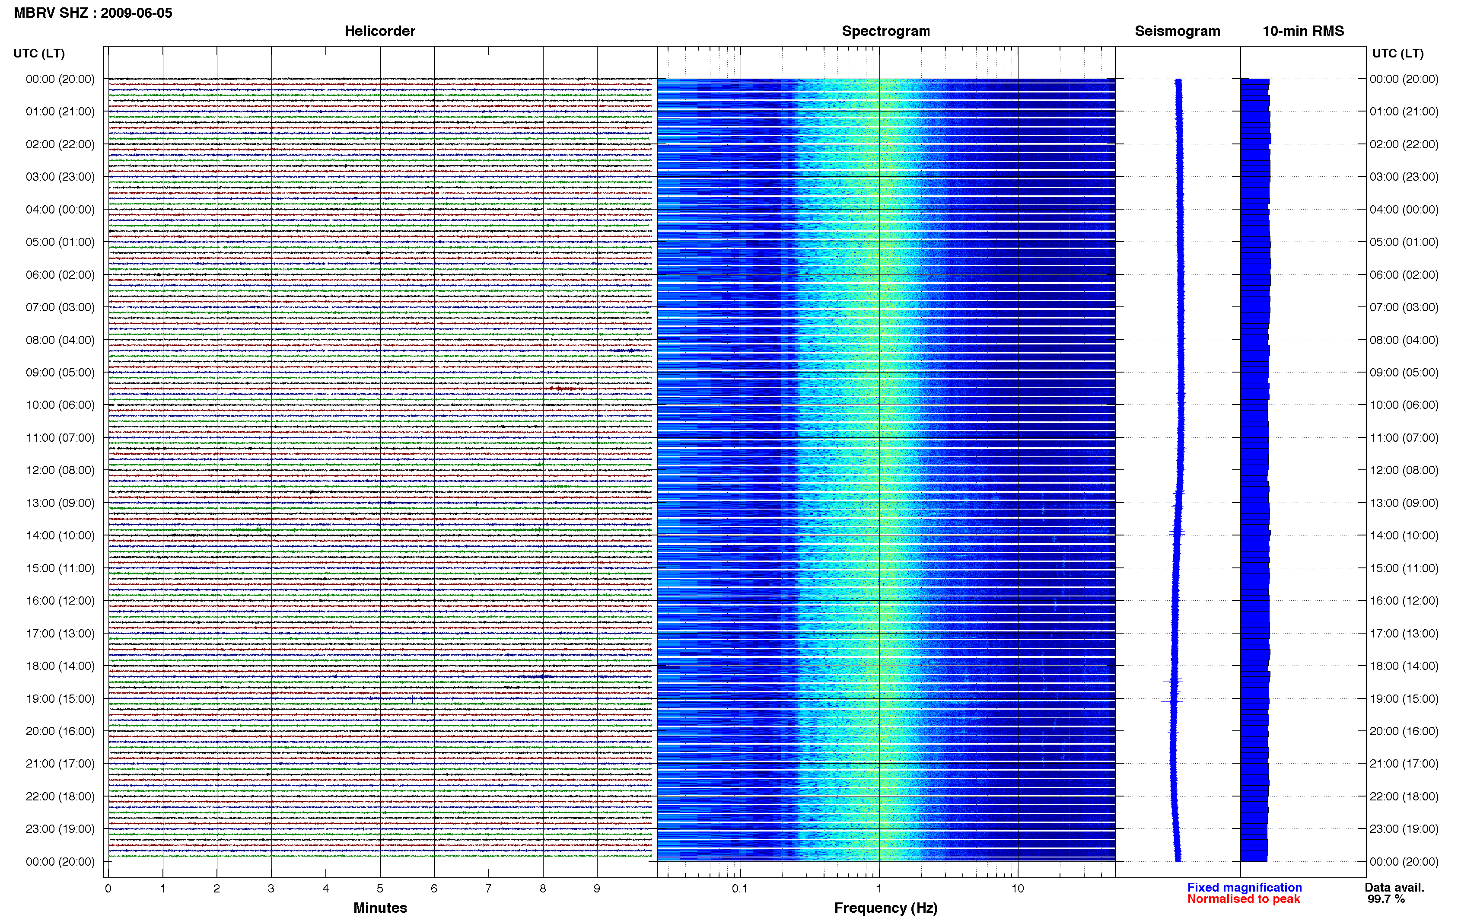Click the '0' minutes tick label
The image size is (1477, 924).
(108, 889)
